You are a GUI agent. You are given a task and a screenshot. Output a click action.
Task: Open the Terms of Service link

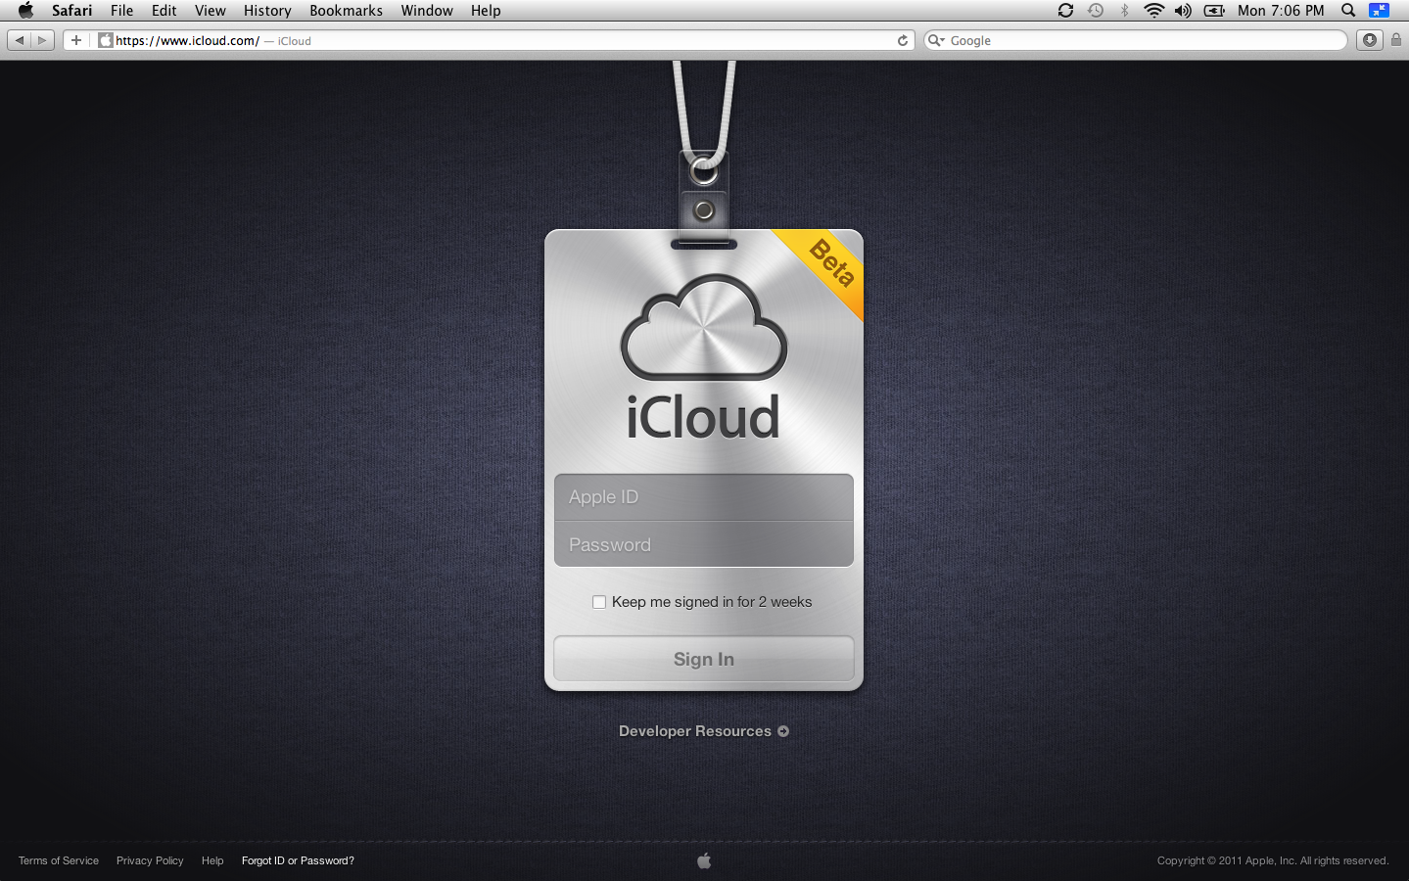[x=59, y=860]
